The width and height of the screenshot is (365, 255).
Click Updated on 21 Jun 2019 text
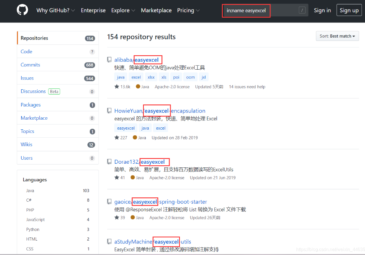[212, 178]
